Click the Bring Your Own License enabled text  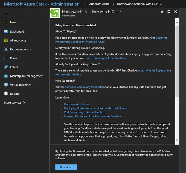[x=76, y=25]
